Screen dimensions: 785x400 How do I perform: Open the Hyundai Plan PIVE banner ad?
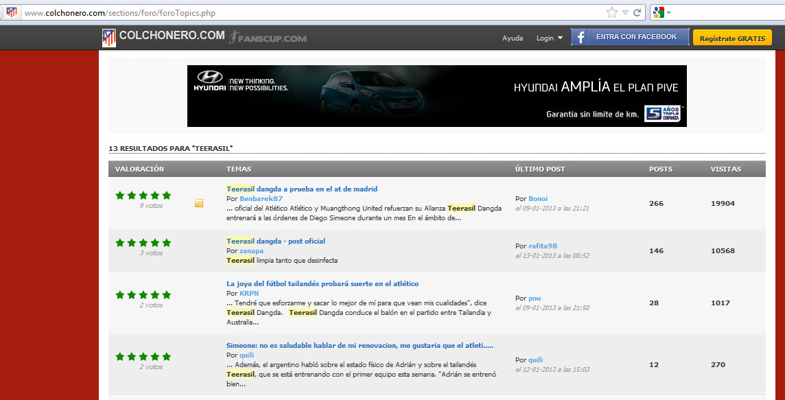point(436,96)
